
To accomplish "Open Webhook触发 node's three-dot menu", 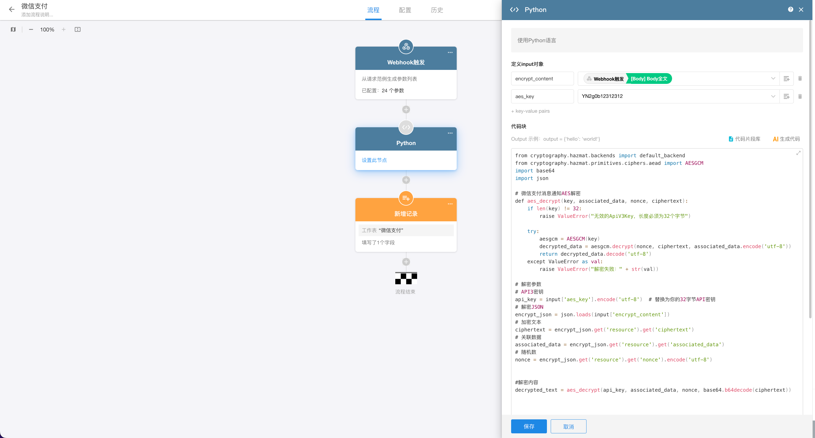I will [450, 52].
